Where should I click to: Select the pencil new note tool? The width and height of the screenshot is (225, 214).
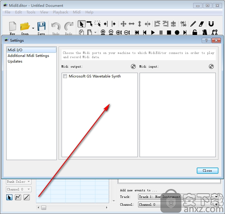pos(193,24)
